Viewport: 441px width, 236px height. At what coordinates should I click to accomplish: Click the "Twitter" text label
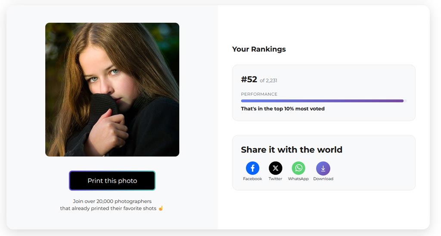point(276,179)
